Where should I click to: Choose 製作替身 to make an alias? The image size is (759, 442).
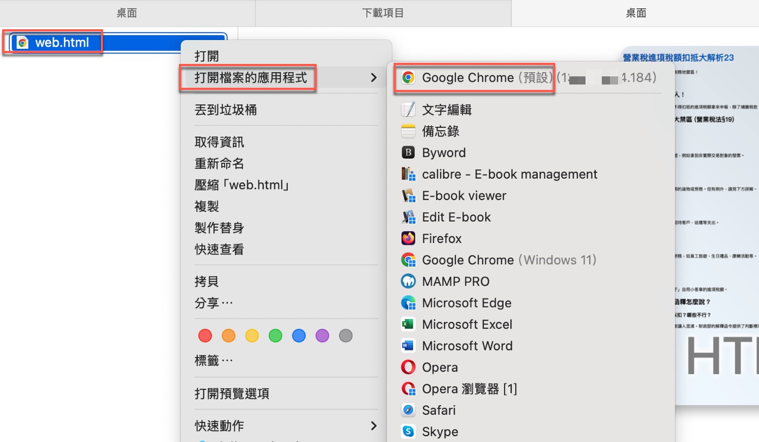pyautogui.click(x=219, y=228)
